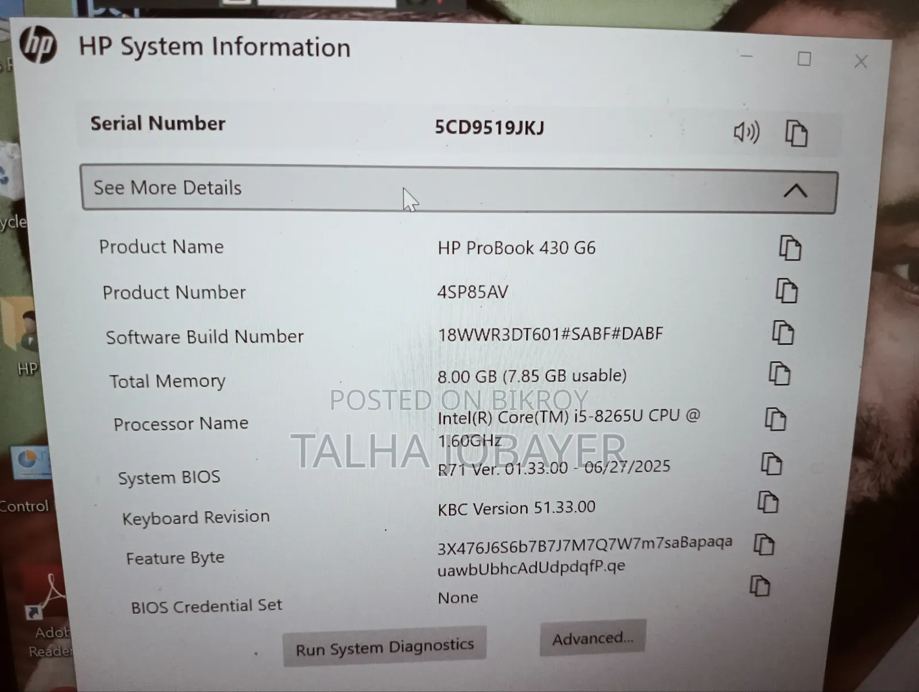Click the System BIOS label
This screenshot has height=692, width=919.
click(x=169, y=477)
